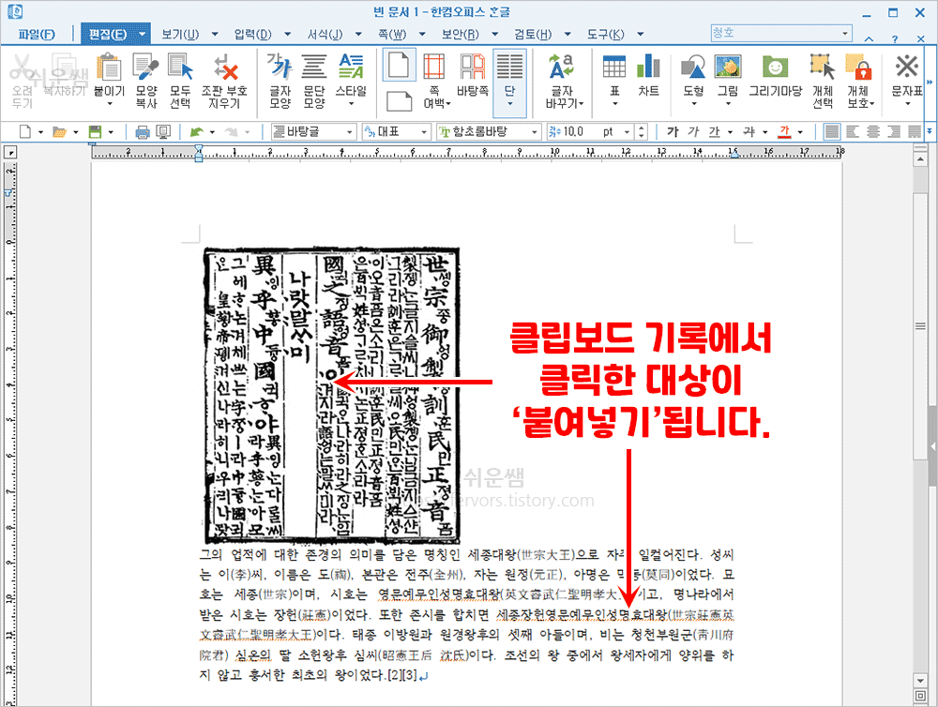
Task: Click the pasted Hunminjeongeum image
Action: tap(332, 396)
